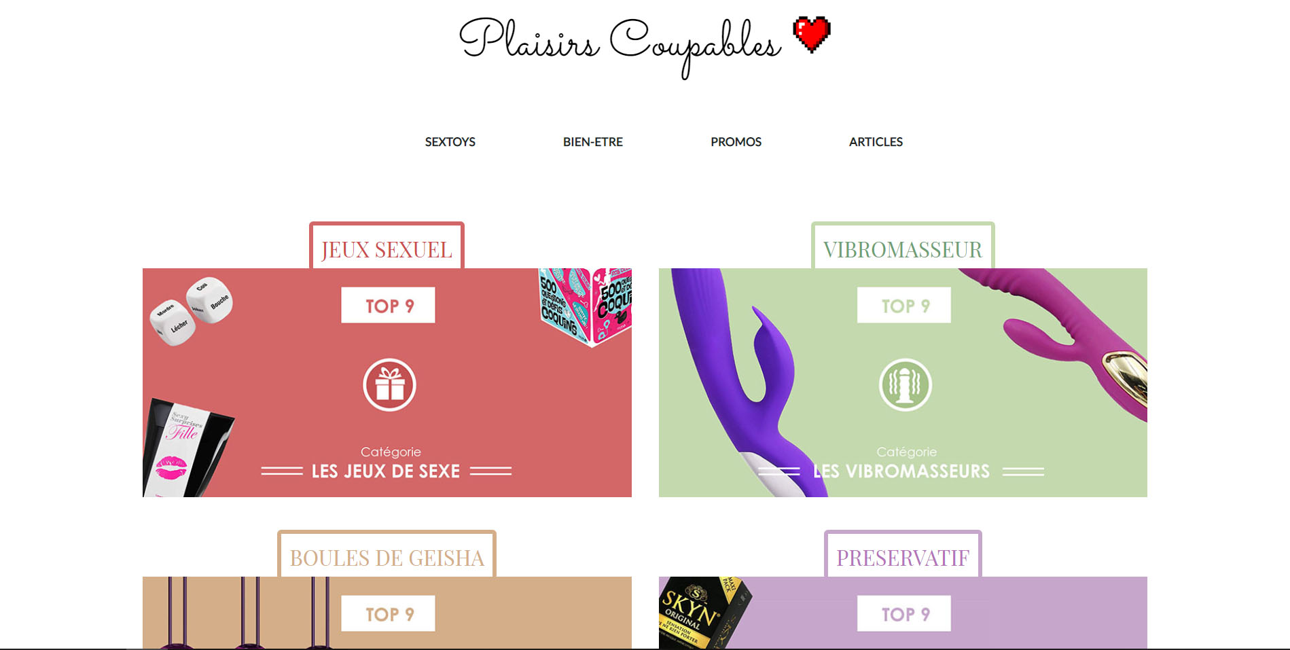The height and width of the screenshot is (650, 1290).
Task: Click the TOP 9 badge on Preservatif banner
Action: [904, 613]
